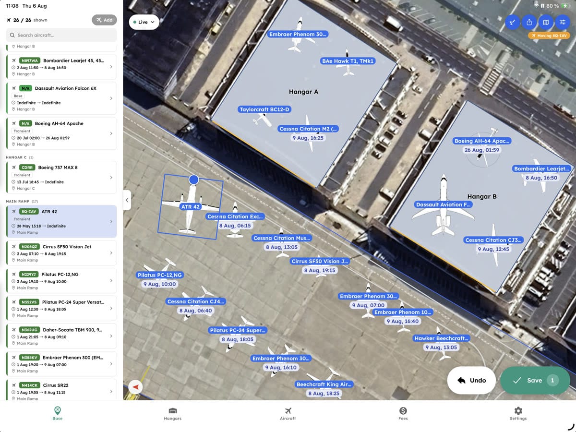Tap the red compass arrow button

tap(136, 387)
